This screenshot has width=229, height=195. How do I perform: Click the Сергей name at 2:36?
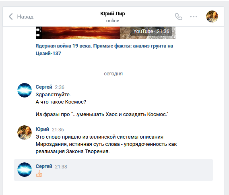44,87
